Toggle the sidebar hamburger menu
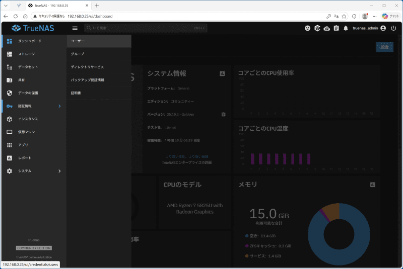The image size is (403, 269). tap(75, 28)
